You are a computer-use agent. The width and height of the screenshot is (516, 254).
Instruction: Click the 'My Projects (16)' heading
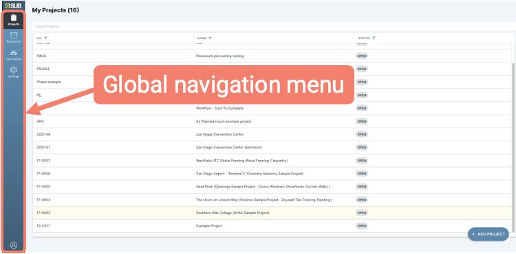tap(55, 10)
